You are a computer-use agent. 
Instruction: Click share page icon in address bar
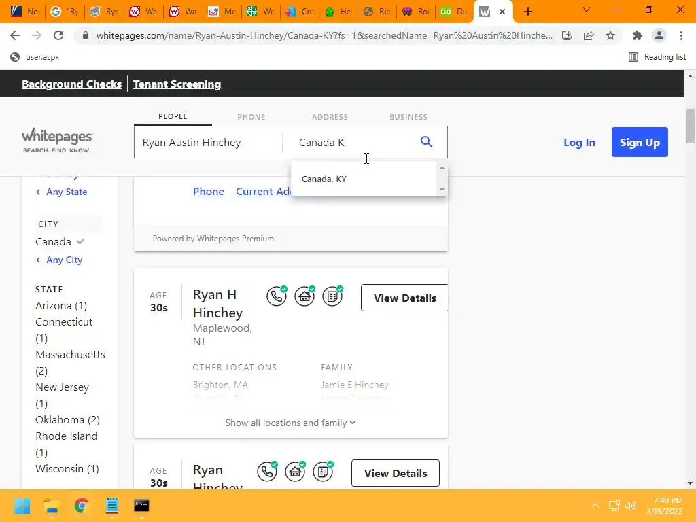[589, 35]
